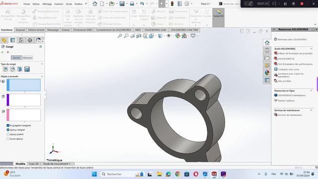Open the DisplayManager tab icon
This screenshot has height=179, width=318.
tap(38, 40)
